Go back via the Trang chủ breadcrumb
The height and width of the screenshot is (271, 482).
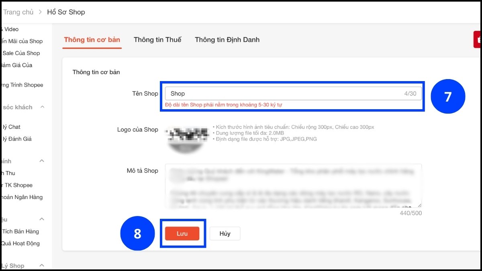[x=18, y=12]
